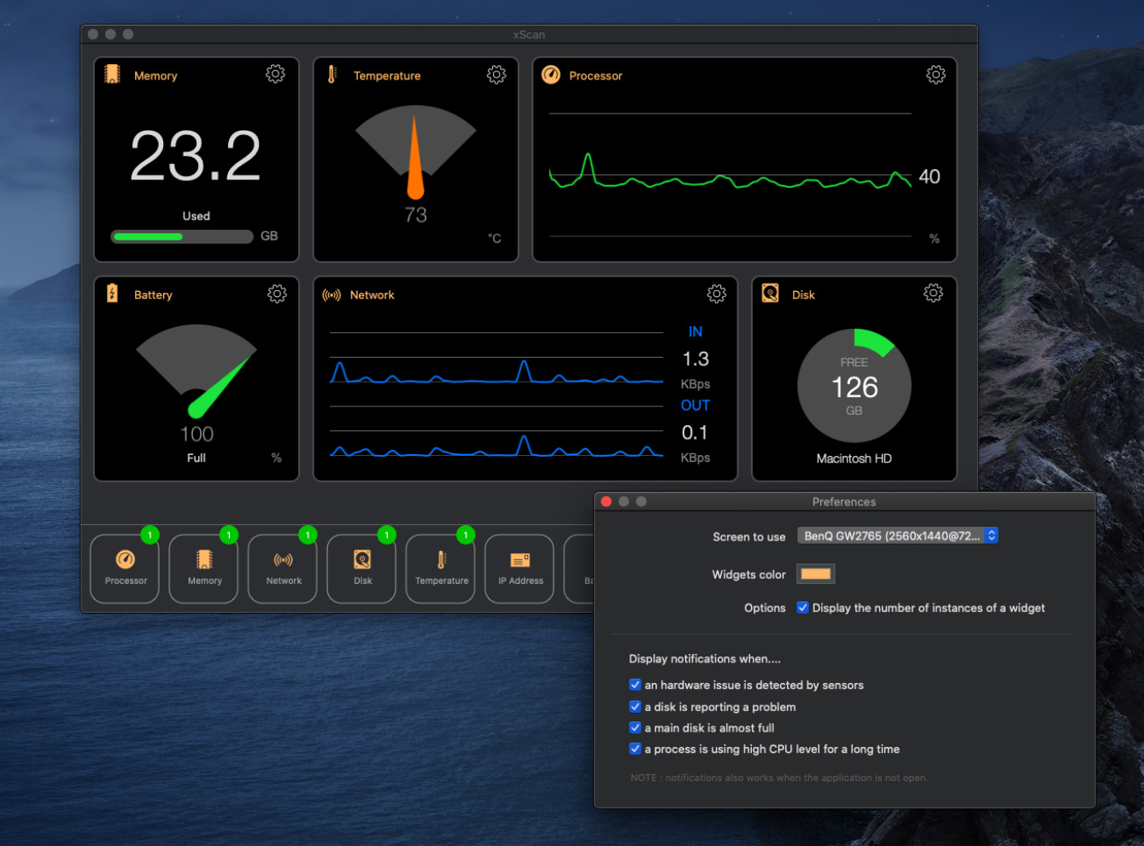Select the Network widget button in tray
1144x846 pixels.
tap(284, 568)
